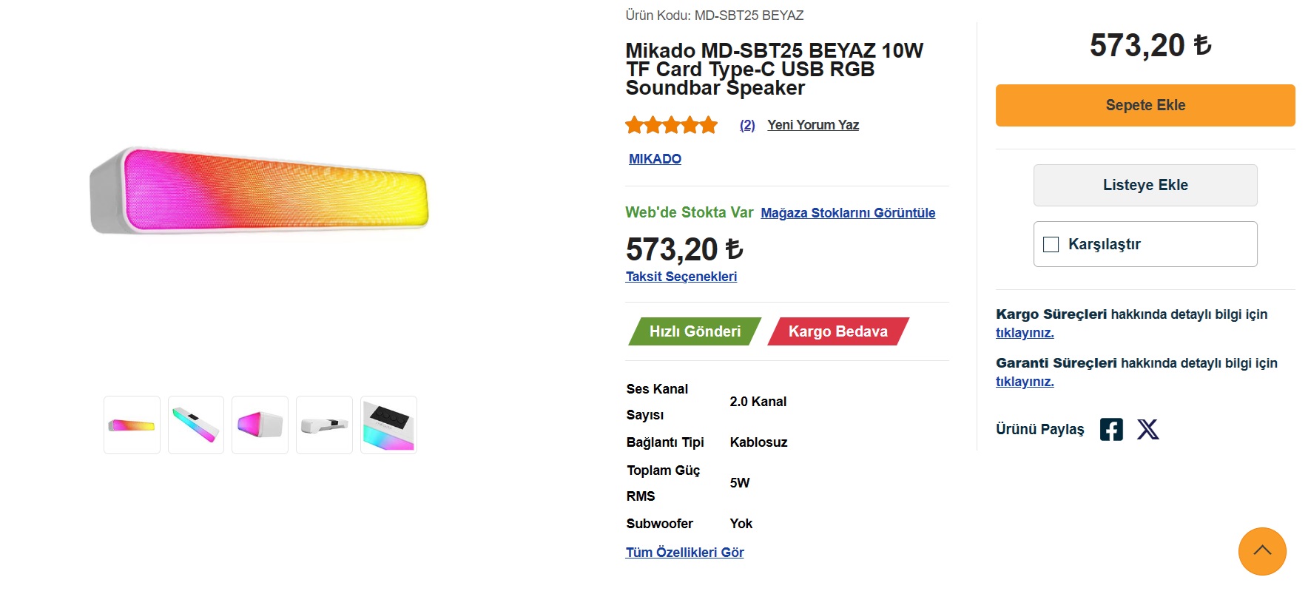Tick the Karşılaştır compare checkbox
The width and height of the screenshot is (1308, 594).
(1051, 244)
